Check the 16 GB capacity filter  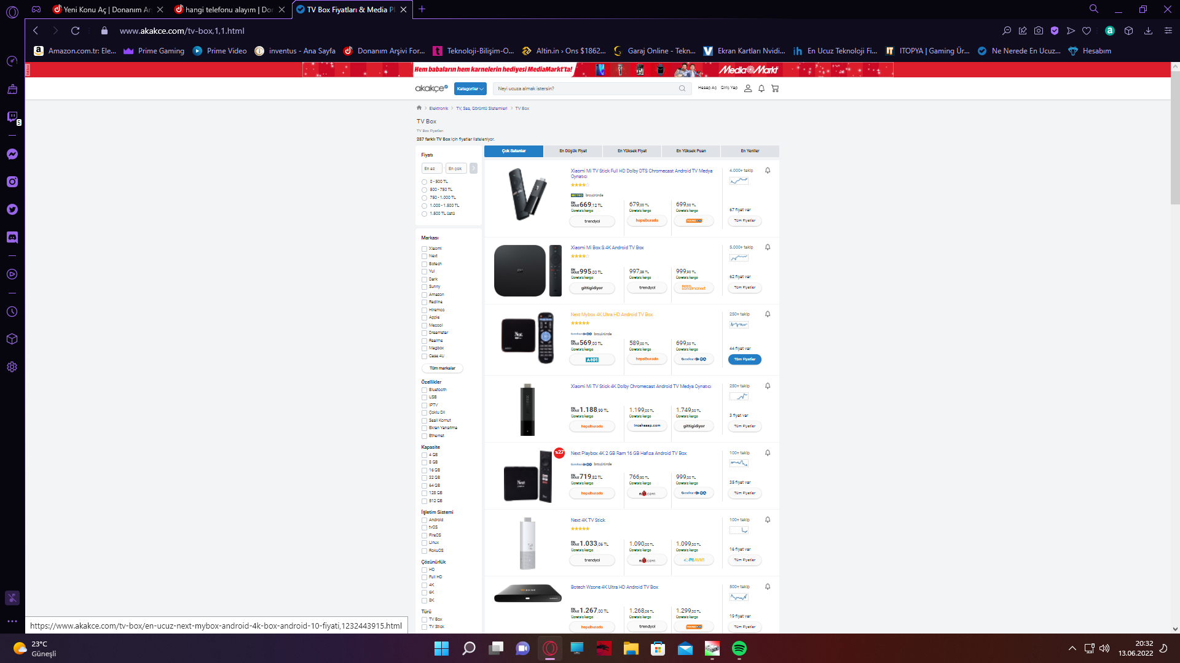click(424, 470)
